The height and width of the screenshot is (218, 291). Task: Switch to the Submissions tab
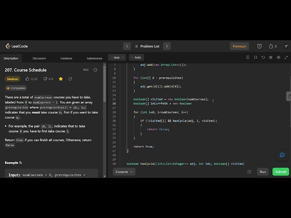[x=94, y=59]
